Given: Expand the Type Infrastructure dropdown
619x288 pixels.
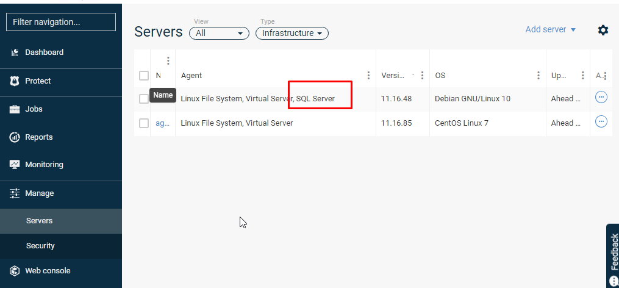Looking at the screenshot, I should tap(292, 33).
